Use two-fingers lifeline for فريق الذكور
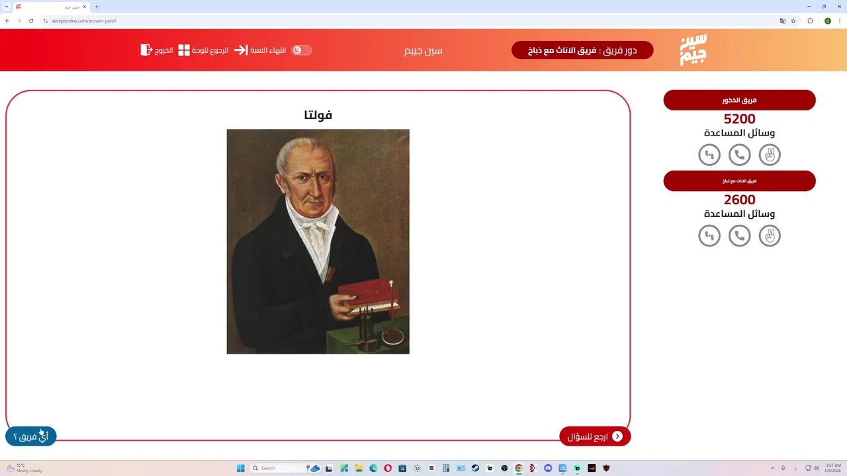The height and width of the screenshot is (476, 847). click(770, 155)
